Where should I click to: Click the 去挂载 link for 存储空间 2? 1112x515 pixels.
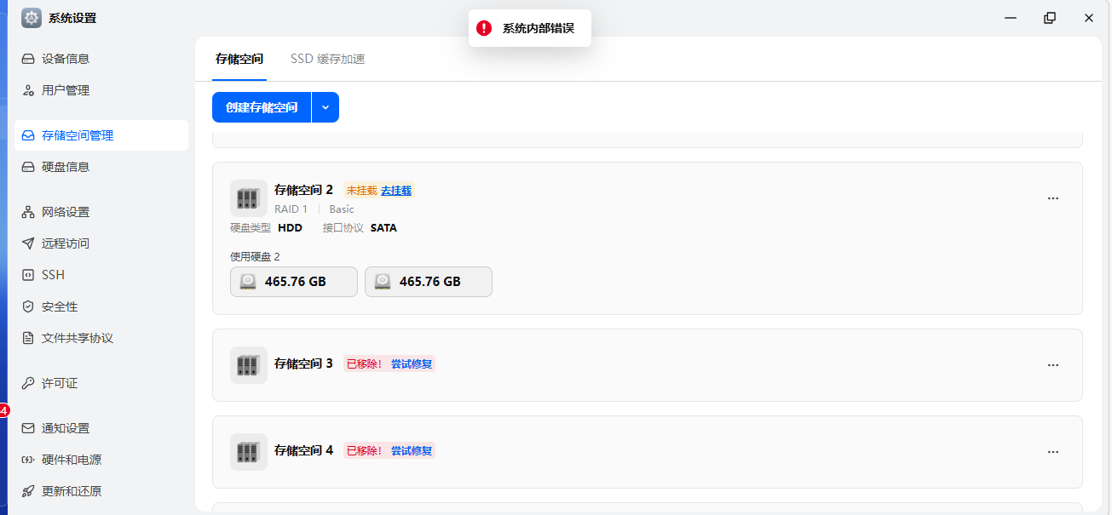click(x=396, y=191)
